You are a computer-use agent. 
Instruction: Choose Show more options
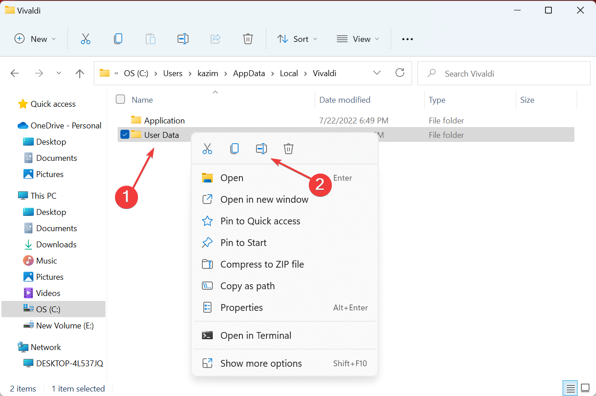(x=285, y=364)
